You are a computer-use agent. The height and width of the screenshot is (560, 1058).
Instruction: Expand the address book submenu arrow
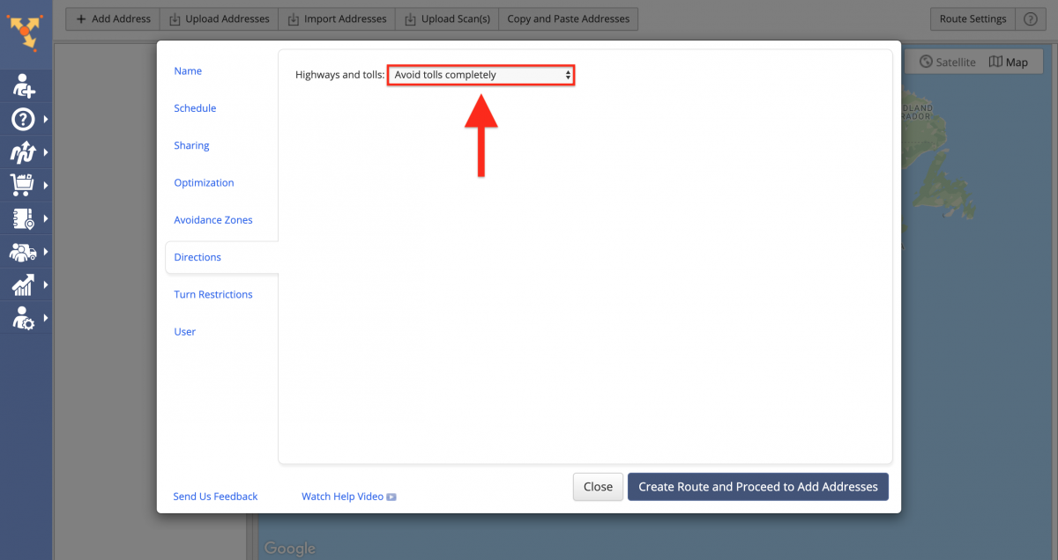(45, 218)
